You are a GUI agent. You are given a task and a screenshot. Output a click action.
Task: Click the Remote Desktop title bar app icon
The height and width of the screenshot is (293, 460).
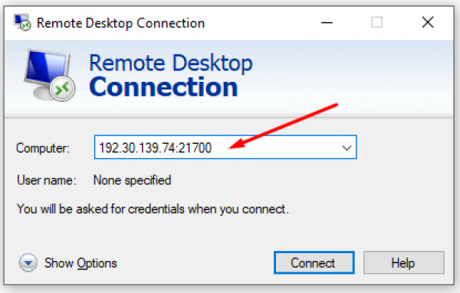pos(22,22)
